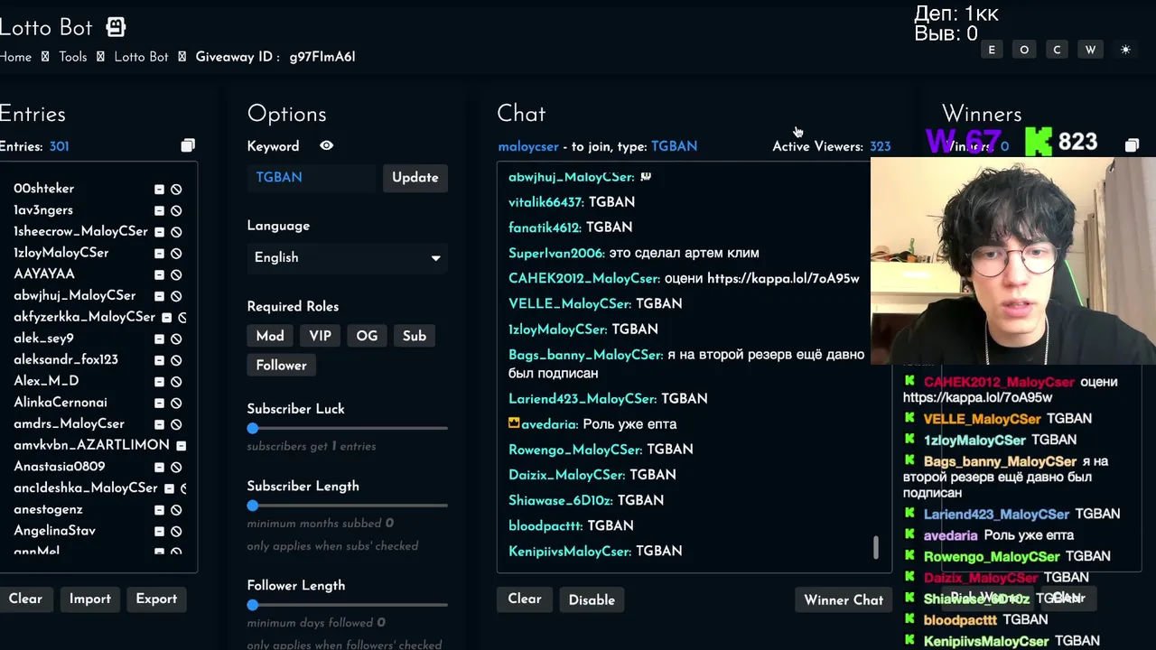Toggle the W panel button

point(1090,50)
